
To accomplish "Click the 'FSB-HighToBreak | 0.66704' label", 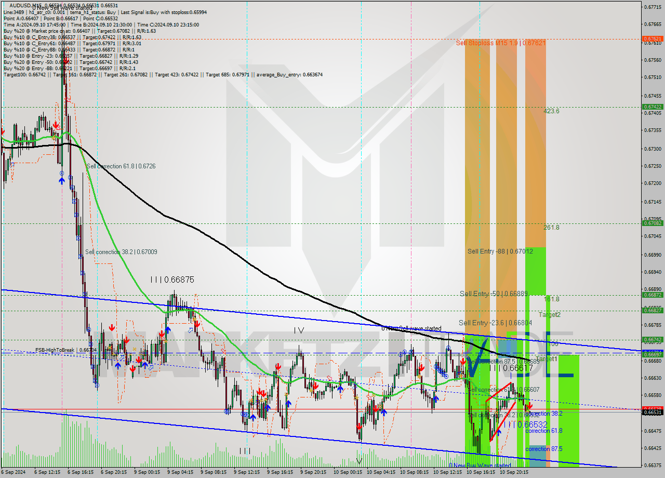I will [66, 350].
